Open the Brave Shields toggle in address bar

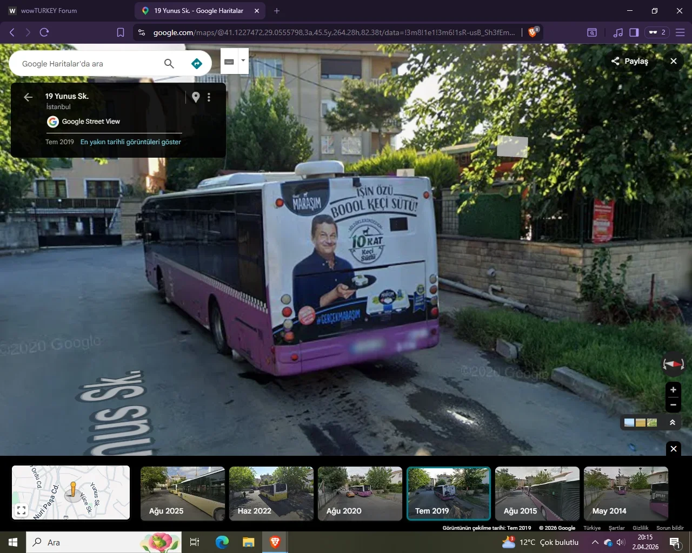533,32
